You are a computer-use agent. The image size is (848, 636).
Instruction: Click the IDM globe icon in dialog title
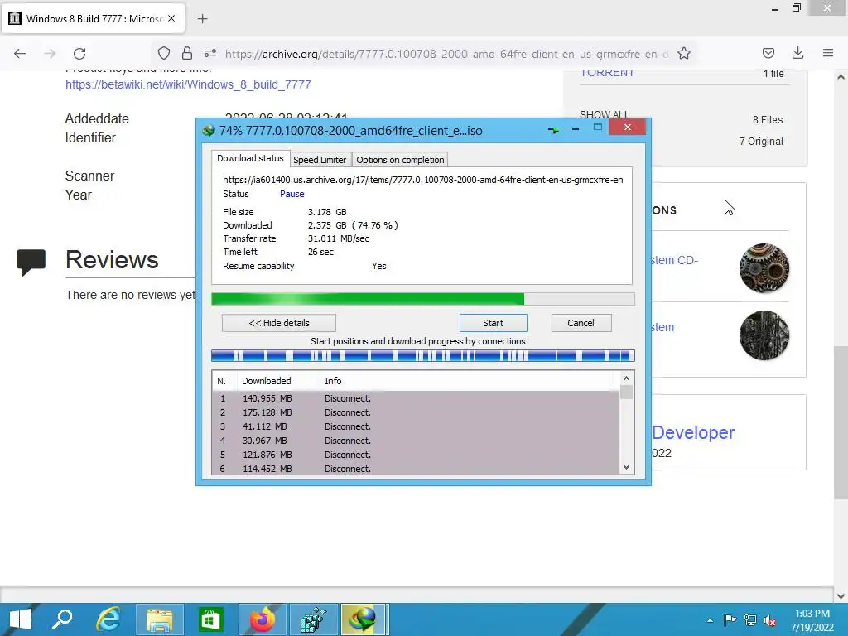(x=209, y=130)
